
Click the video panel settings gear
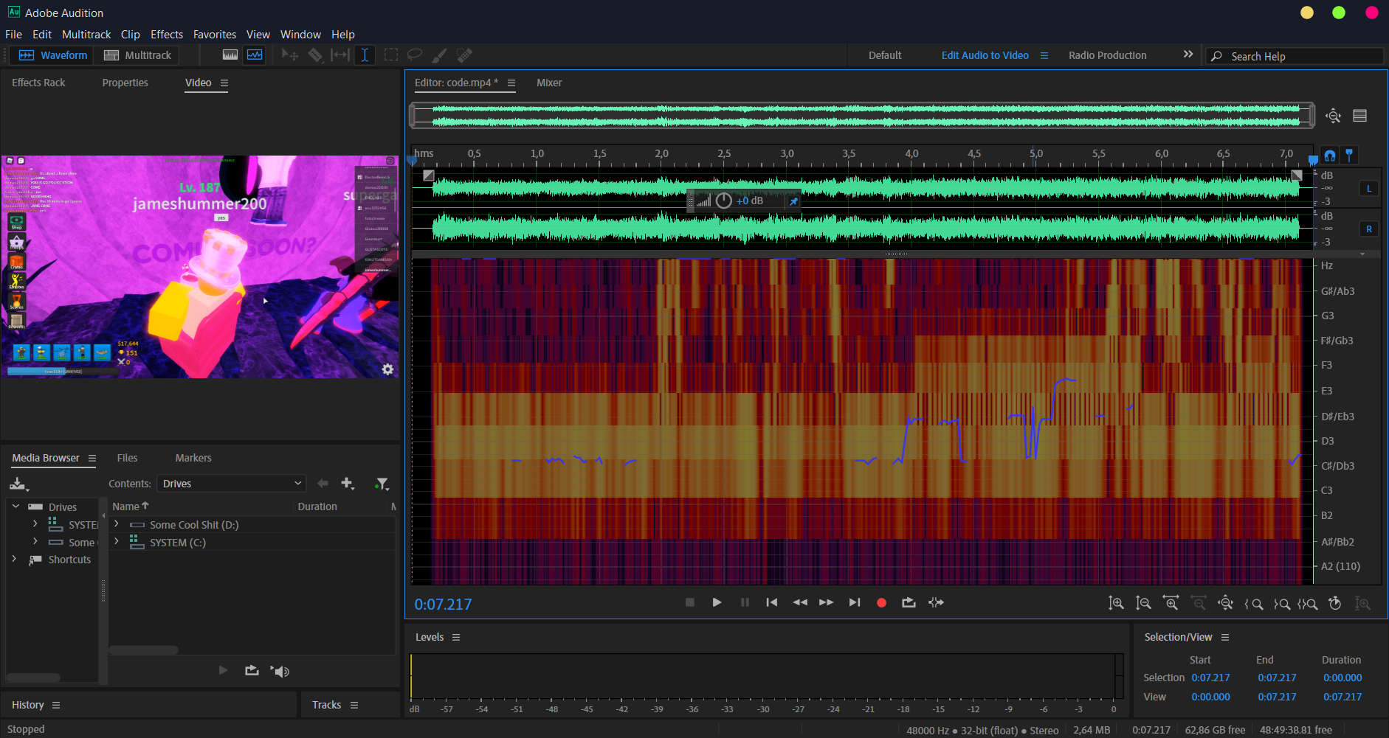click(x=387, y=369)
